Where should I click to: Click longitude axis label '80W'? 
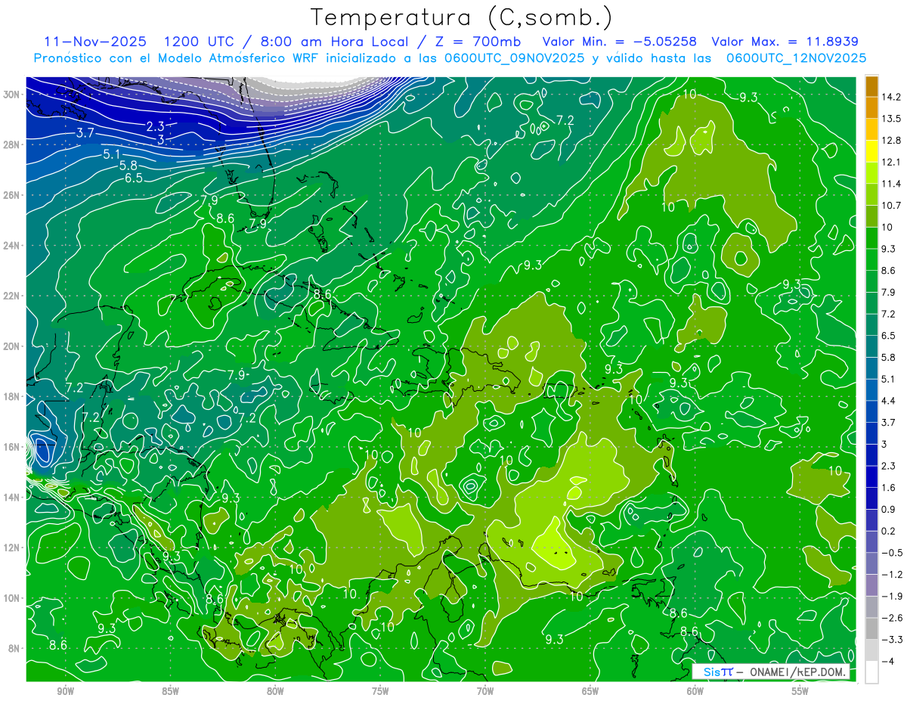click(x=275, y=691)
